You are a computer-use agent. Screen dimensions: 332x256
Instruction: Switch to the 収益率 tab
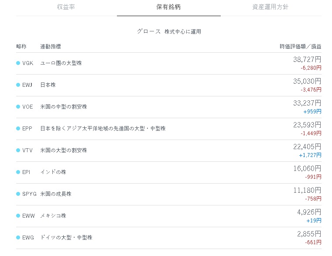tap(66, 7)
